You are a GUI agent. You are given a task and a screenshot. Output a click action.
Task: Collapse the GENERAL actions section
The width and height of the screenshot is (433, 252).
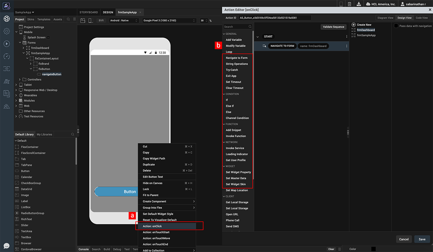(224, 34)
